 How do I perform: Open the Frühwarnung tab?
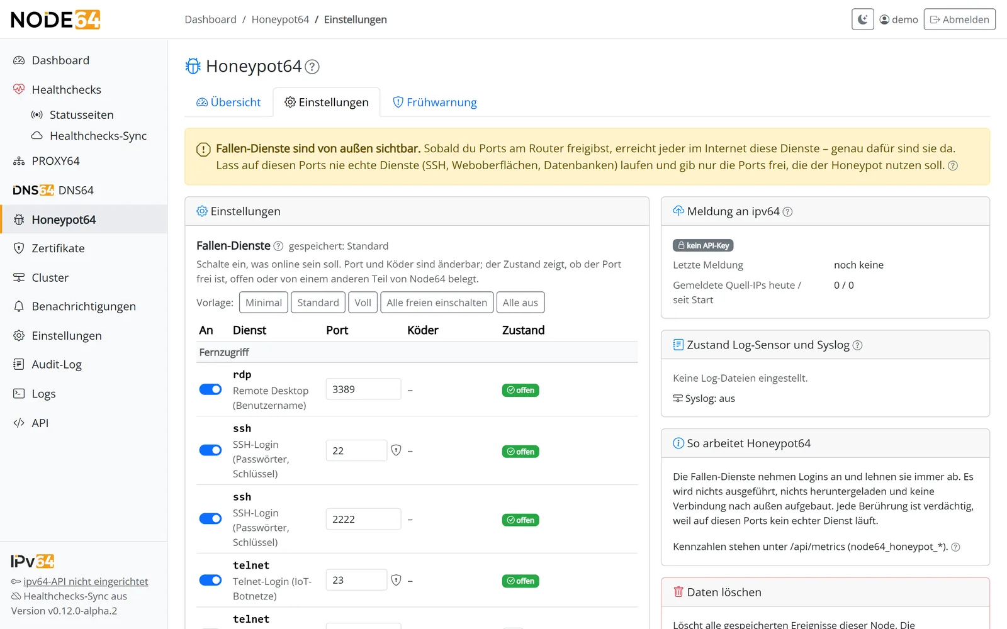(435, 103)
